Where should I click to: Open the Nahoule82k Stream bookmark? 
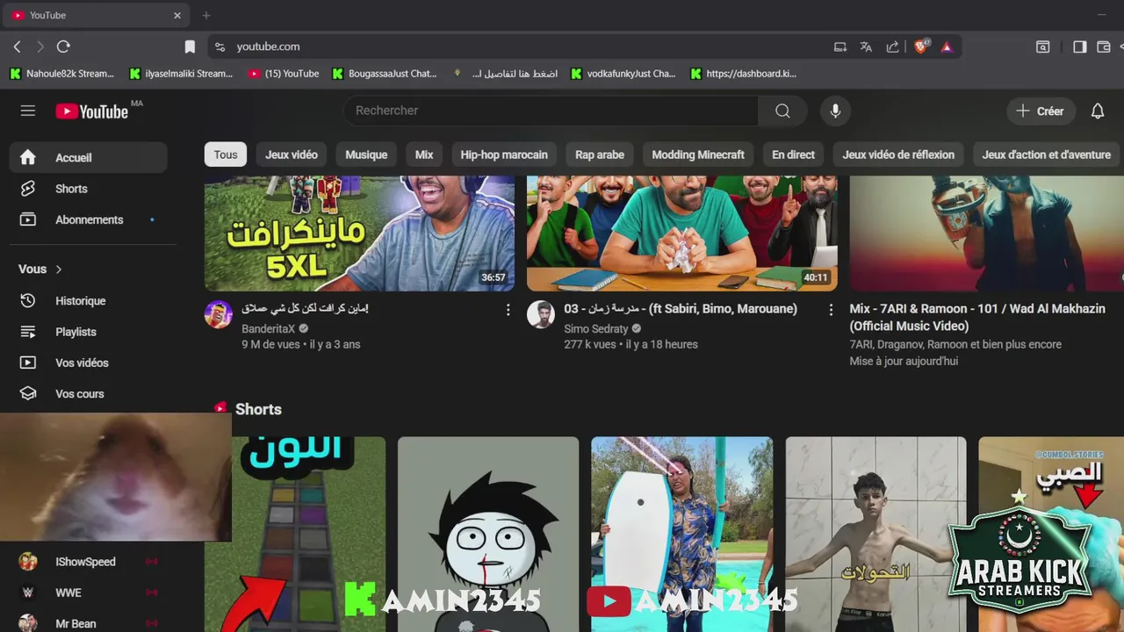click(x=62, y=74)
